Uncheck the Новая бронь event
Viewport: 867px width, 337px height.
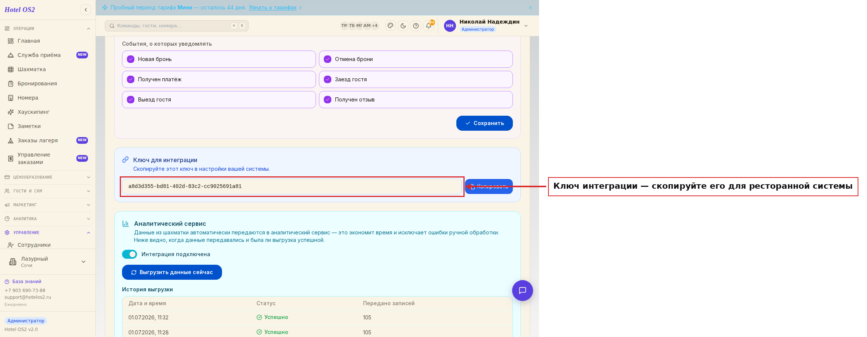pos(219,59)
